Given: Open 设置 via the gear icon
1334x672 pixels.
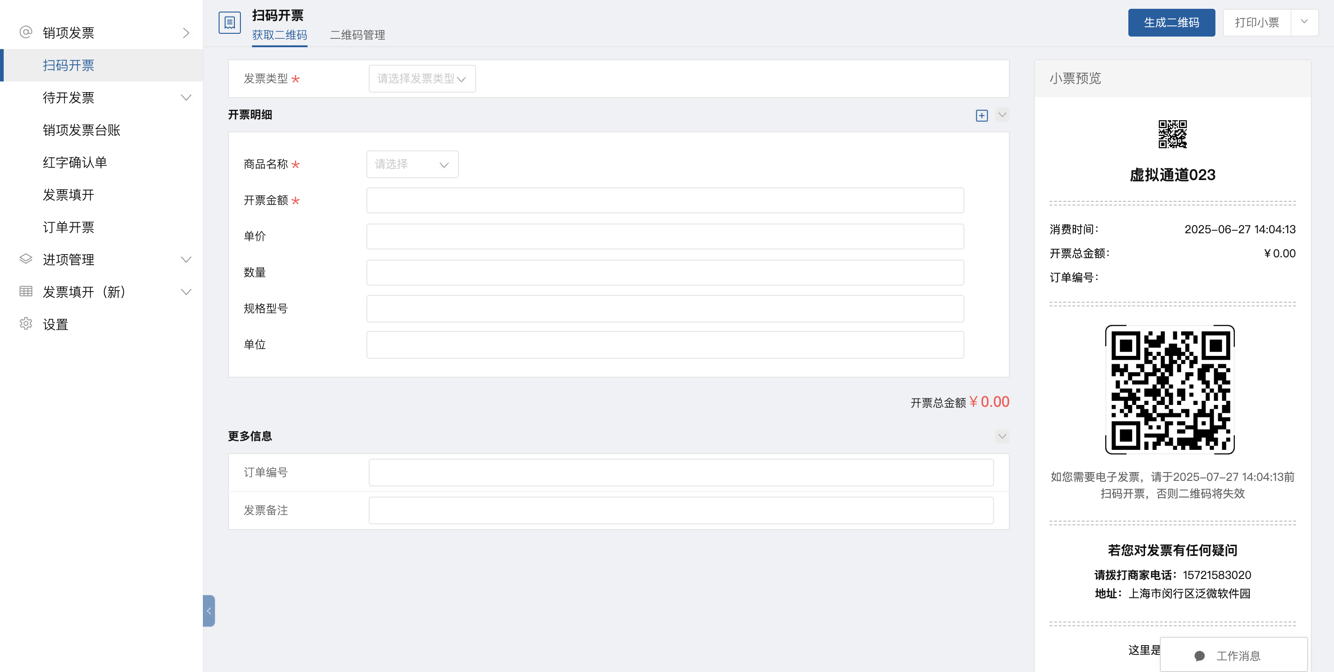Looking at the screenshot, I should pos(25,324).
